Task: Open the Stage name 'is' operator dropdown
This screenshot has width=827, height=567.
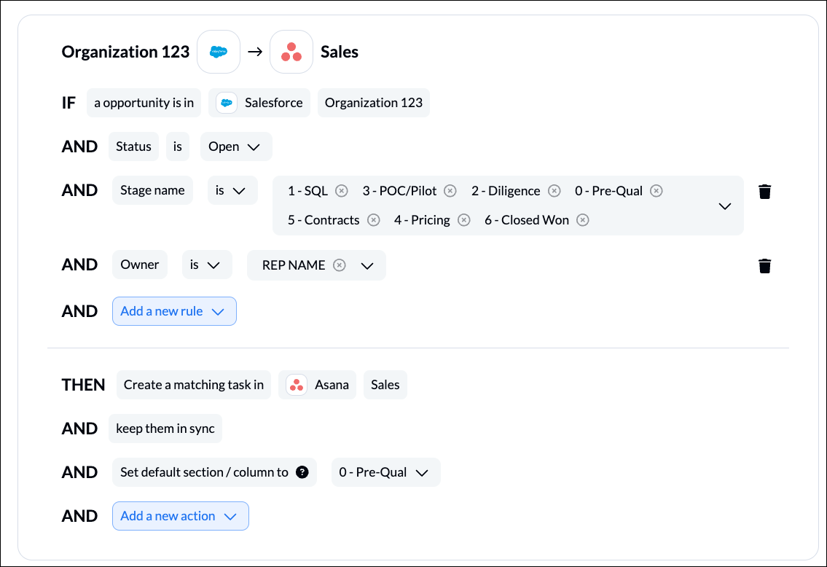Action: coord(232,190)
